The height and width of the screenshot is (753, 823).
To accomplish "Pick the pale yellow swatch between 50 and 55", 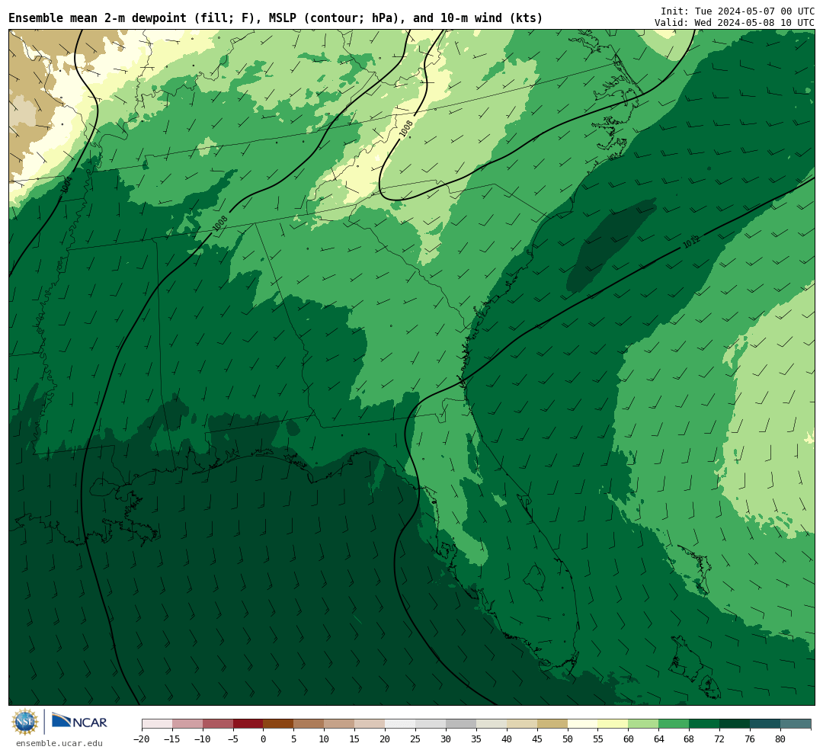I will coord(583,724).
